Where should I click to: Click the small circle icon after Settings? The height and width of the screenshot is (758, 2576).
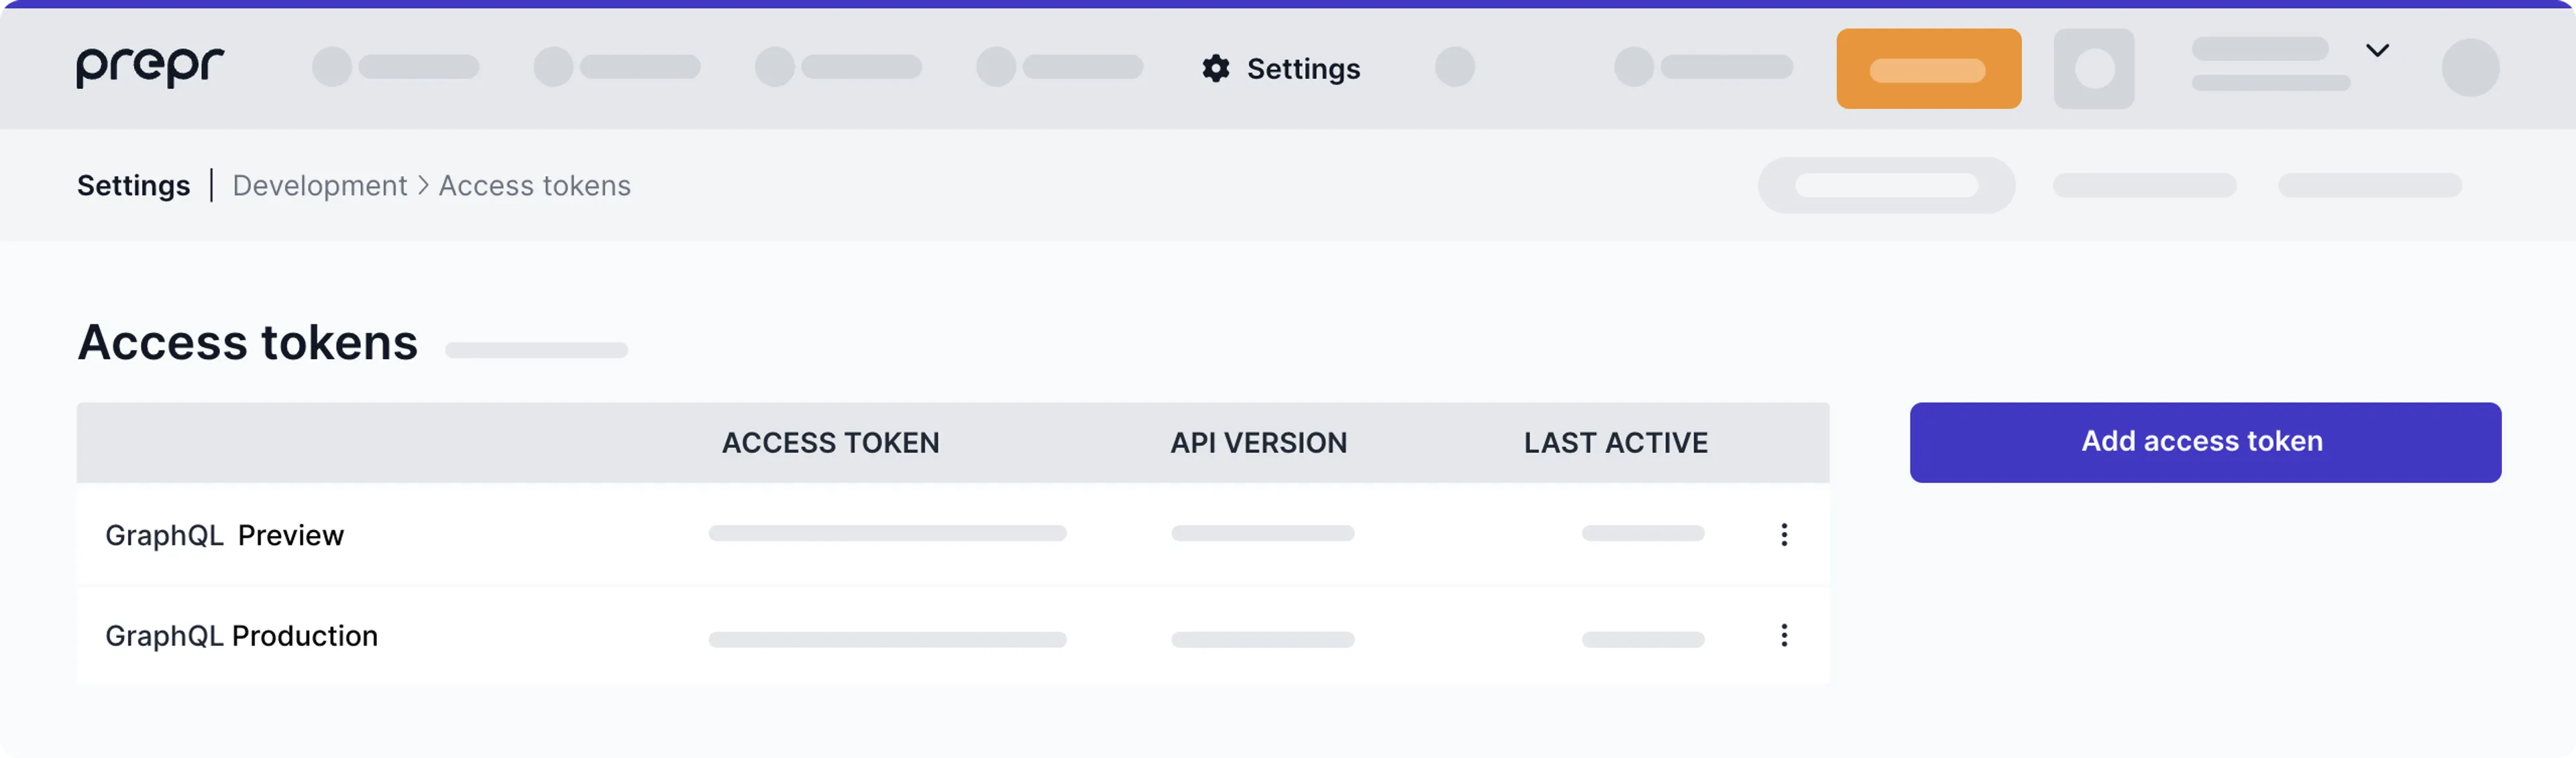click(1455, 67)
